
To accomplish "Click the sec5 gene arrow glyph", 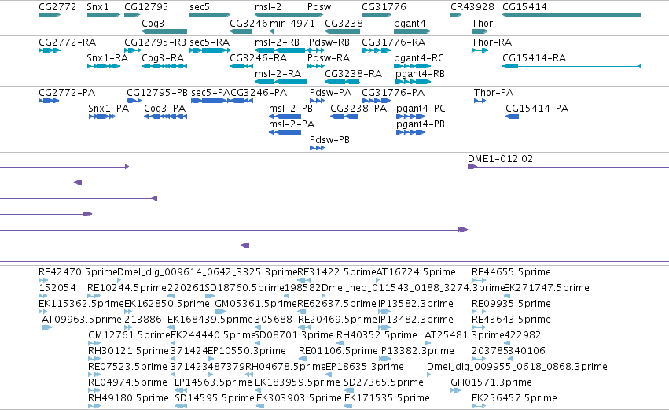I will point(210,15).
